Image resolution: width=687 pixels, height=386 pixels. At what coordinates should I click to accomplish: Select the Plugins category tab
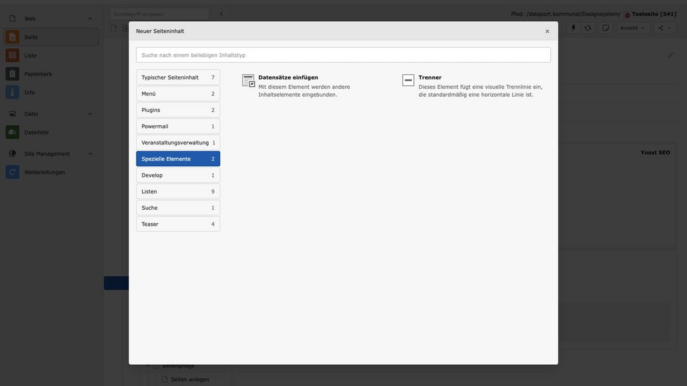click(178, 110)
